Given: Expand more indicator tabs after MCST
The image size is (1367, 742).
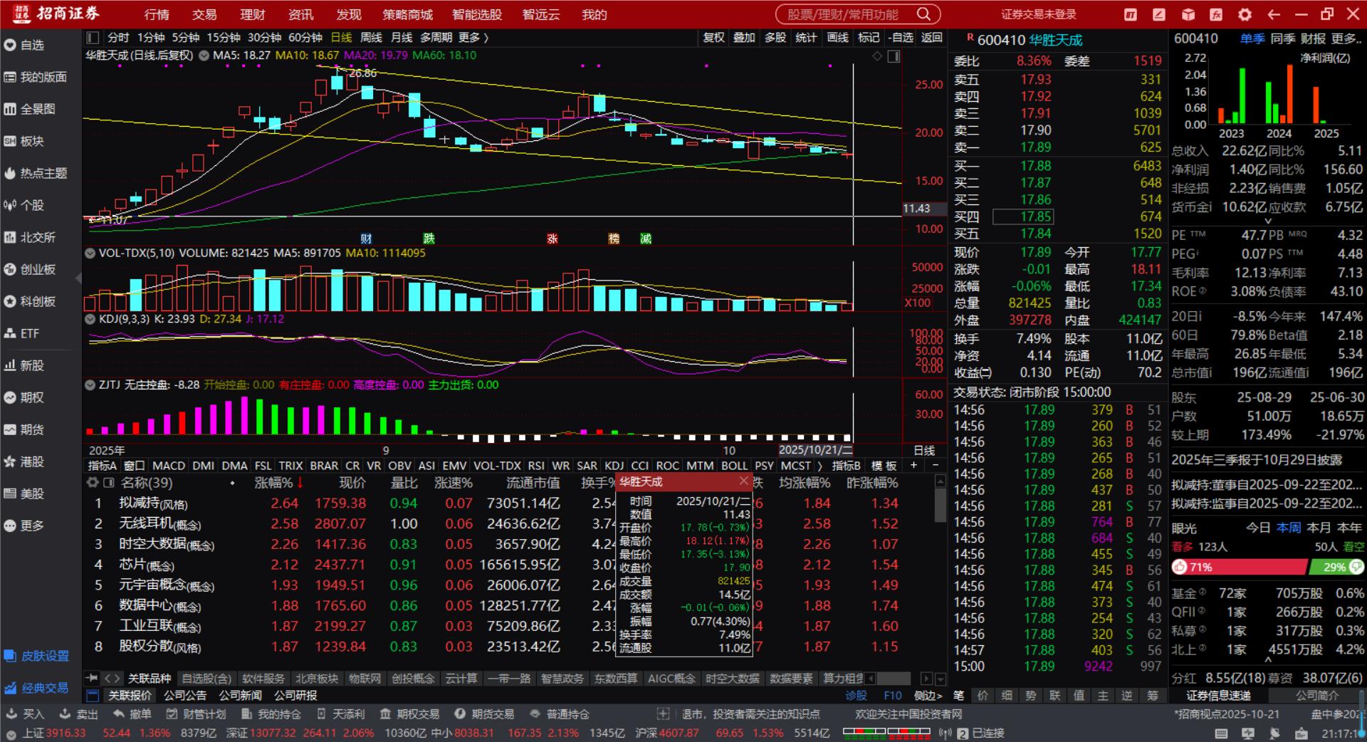Looking at the screenshot, I should (x=820, y=466).
